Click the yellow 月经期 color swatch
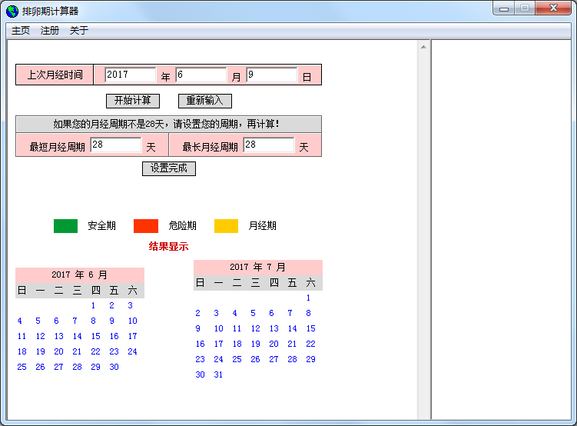577x426 pixels. click(226, 226)
